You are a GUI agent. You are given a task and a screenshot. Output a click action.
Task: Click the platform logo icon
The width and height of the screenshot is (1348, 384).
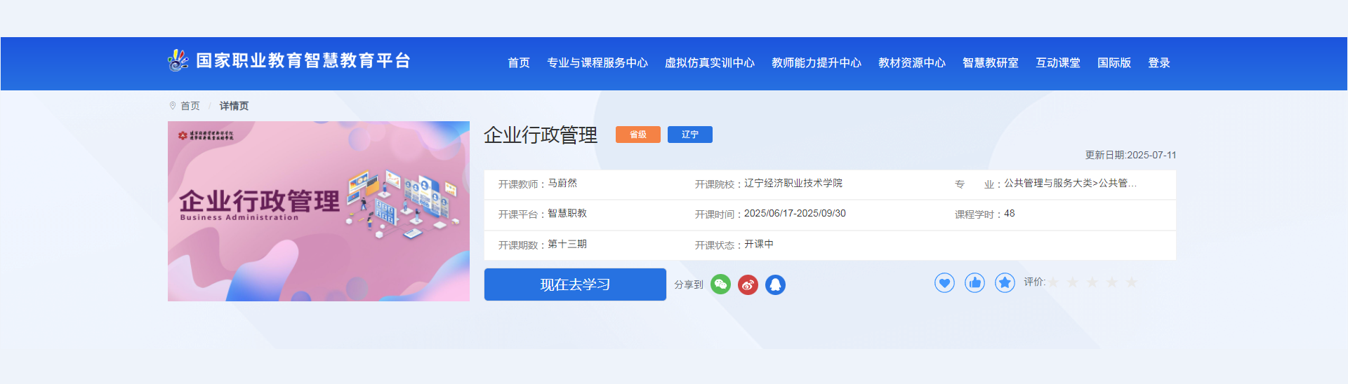point(178,60)
